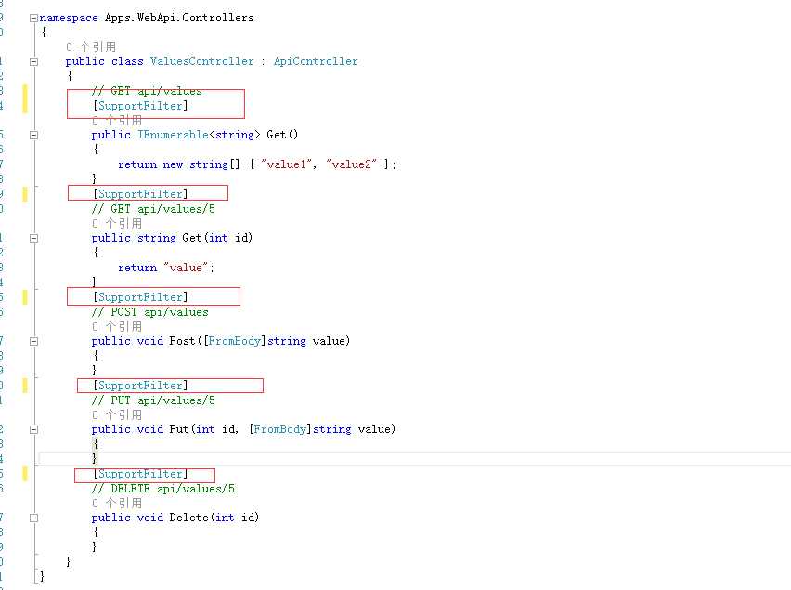Click the // GET api/values/5 comment

153,209
